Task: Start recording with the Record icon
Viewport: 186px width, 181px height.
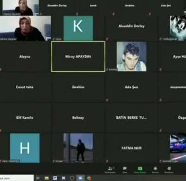Action: click(x=155, y=170)
